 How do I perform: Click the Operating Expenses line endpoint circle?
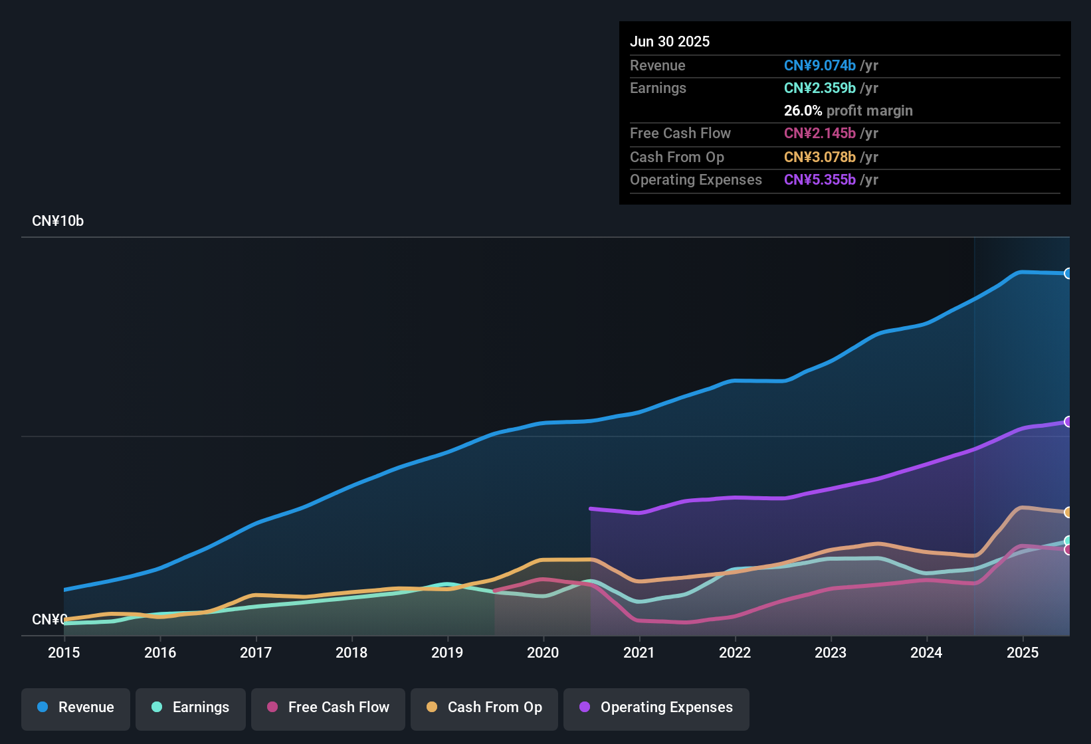pyautogui.click(x=1068, y=420)
